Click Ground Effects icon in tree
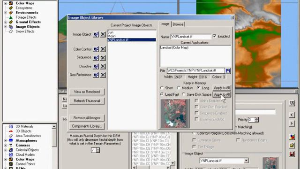The width and height of the screenshot is (300, 169). (11, 22)
